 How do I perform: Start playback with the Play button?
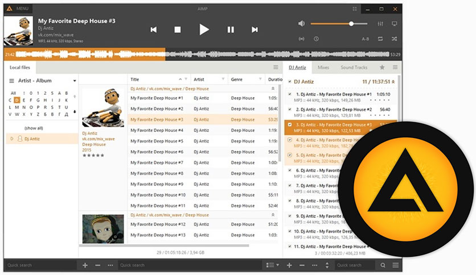[204, 30]
